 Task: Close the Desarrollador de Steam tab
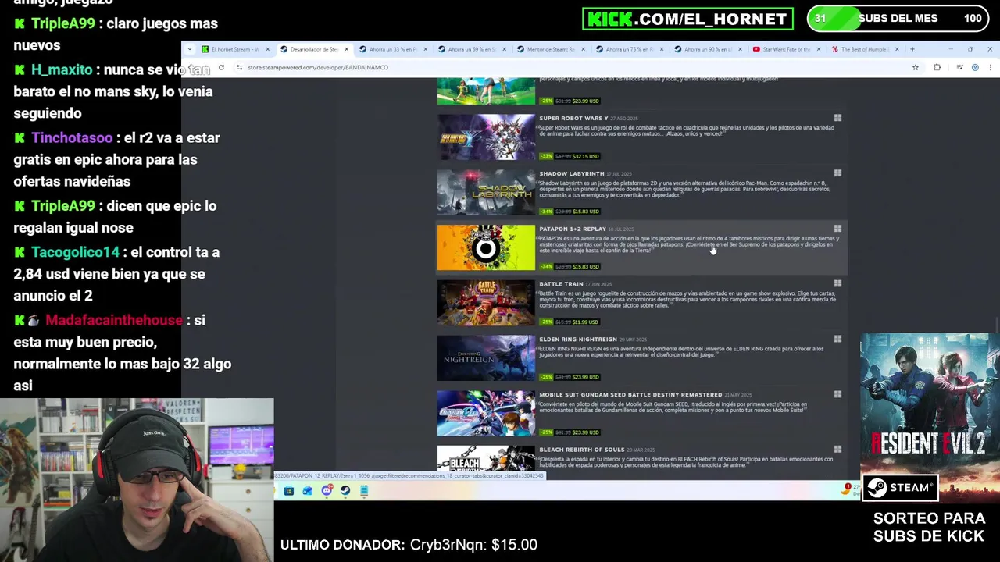tap(346, 49)
